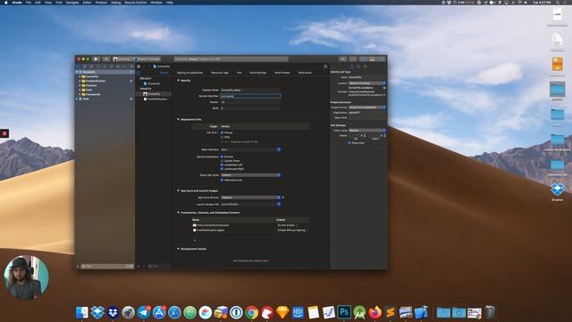Open the Trash in the Dock
This screenshot has width=572, height=322.
491,312
